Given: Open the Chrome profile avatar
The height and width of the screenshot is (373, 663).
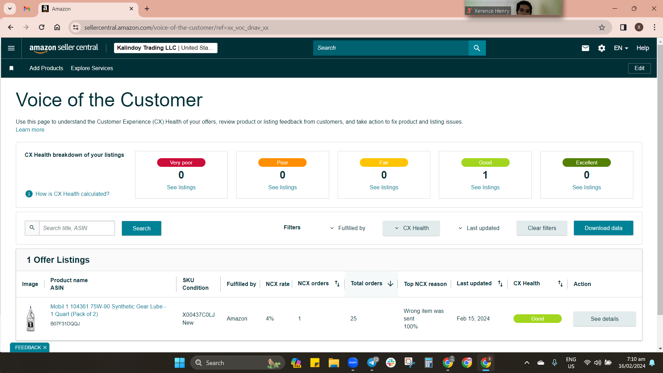Looking at the screenshot, I should point(639,28).
